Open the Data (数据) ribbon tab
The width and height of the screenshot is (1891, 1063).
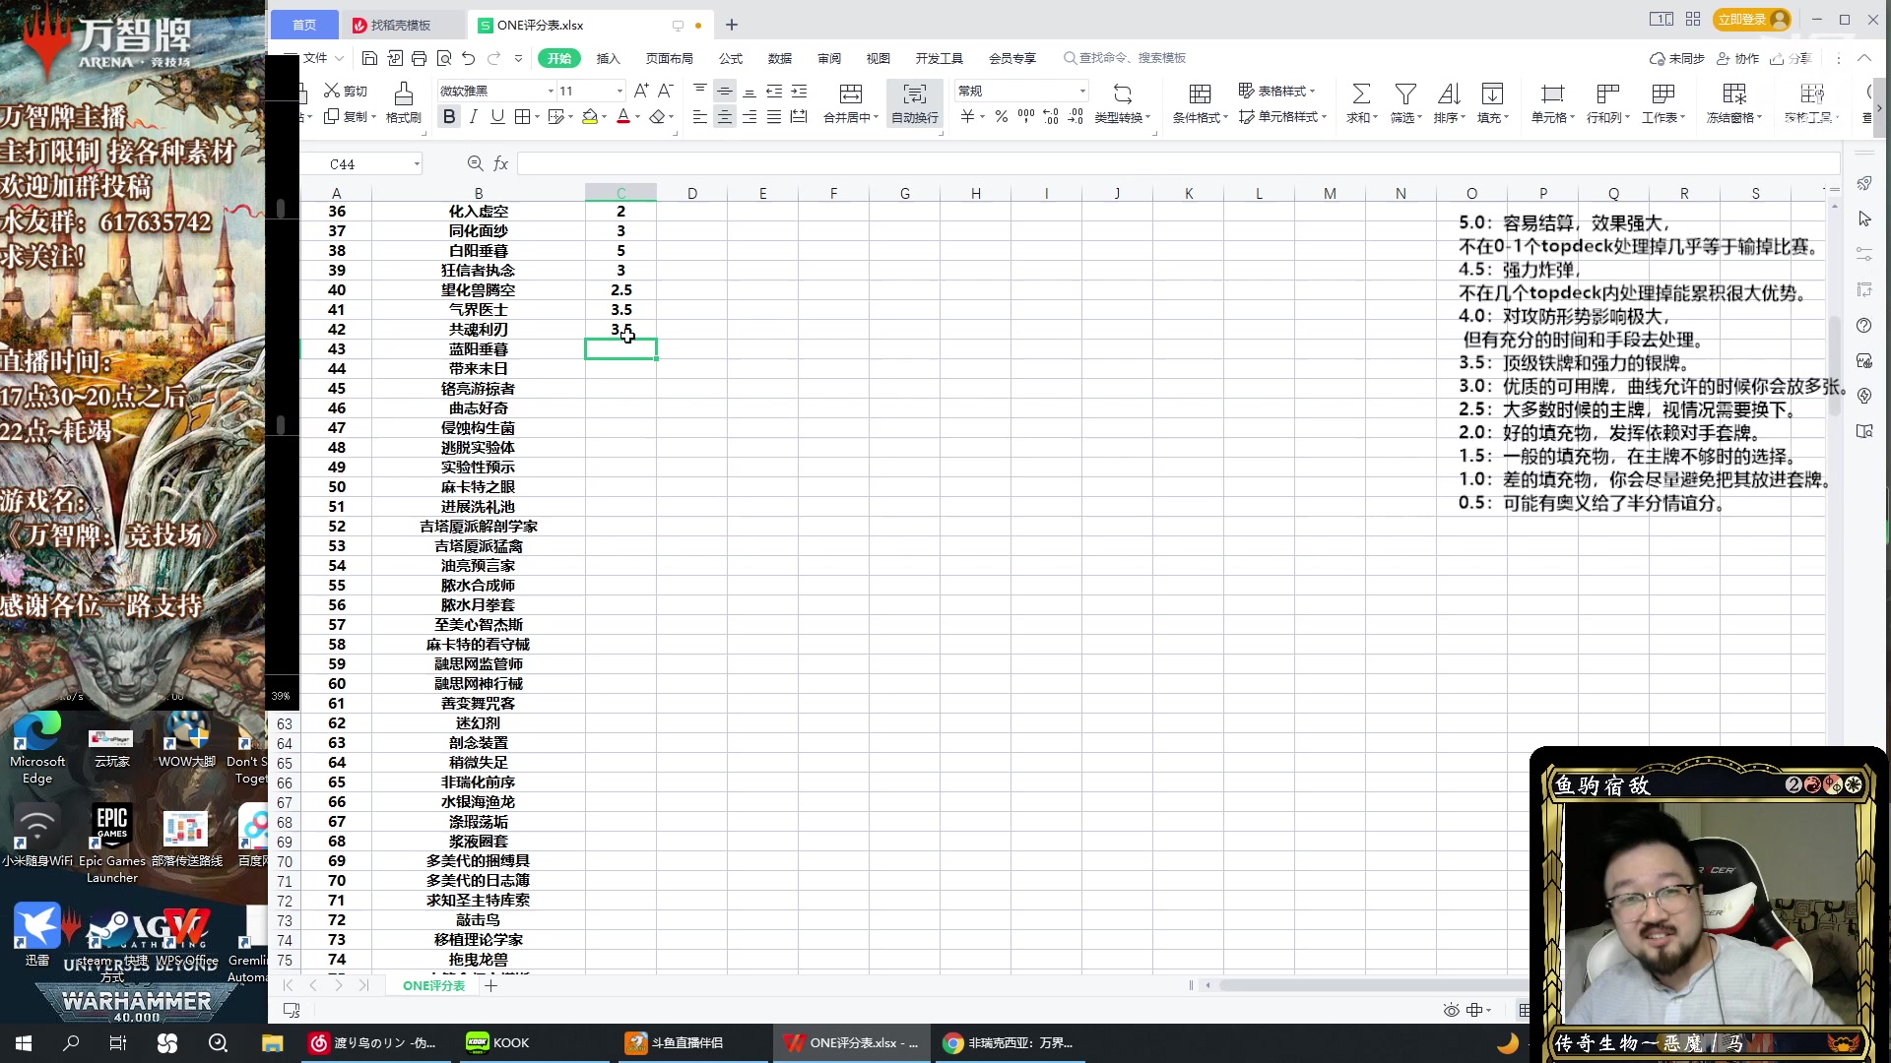[x=780, y=58]
